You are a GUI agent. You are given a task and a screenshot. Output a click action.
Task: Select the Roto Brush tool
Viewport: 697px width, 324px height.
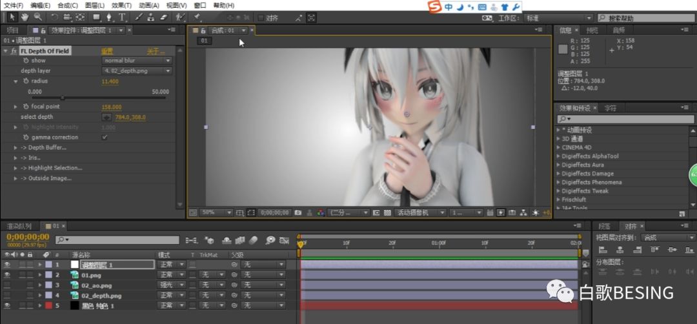tap(180, 17)
